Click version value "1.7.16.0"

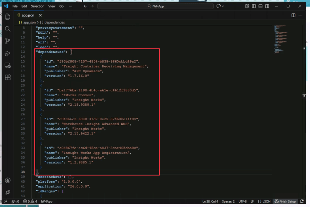(78, 76)
